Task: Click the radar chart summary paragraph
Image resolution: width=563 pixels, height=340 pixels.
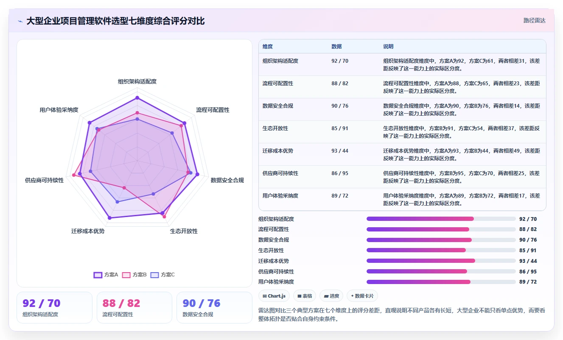Action: [x=401, y=315]
